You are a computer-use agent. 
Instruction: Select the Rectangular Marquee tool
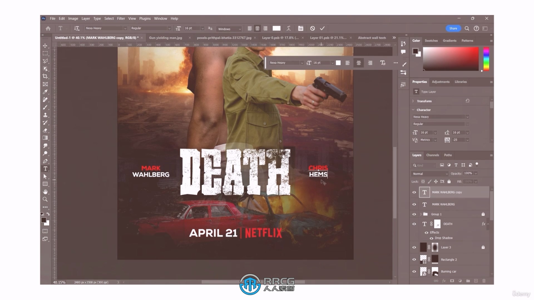tap(45, 53)
